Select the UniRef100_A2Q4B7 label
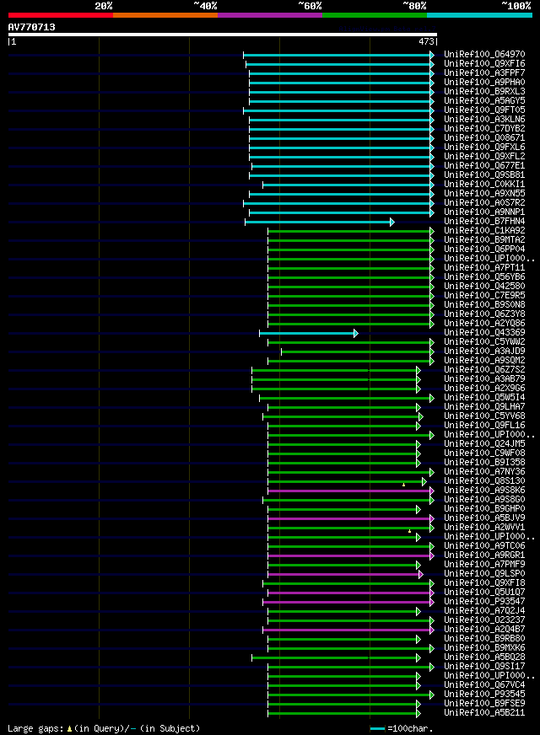 click(x=484, y=630)
